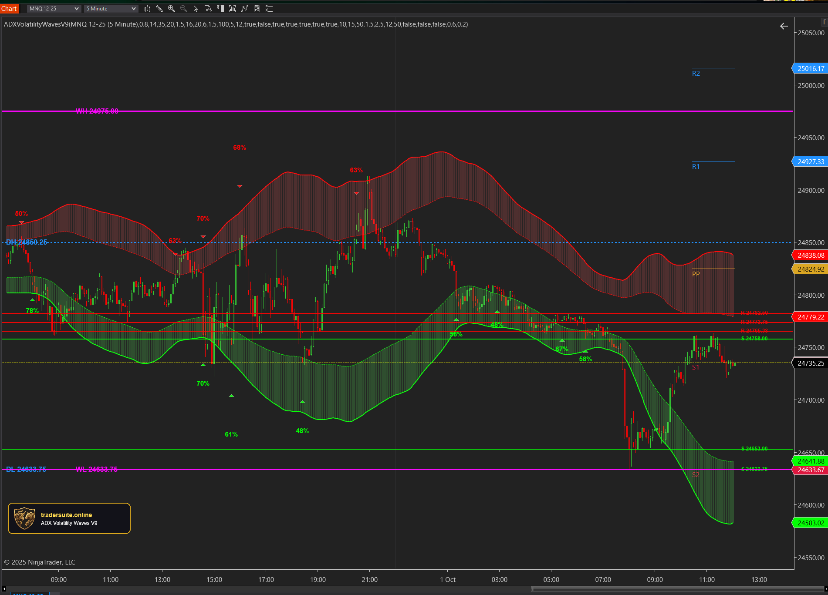Toggle the Chart Trader panel icon

tap(220, 9)
